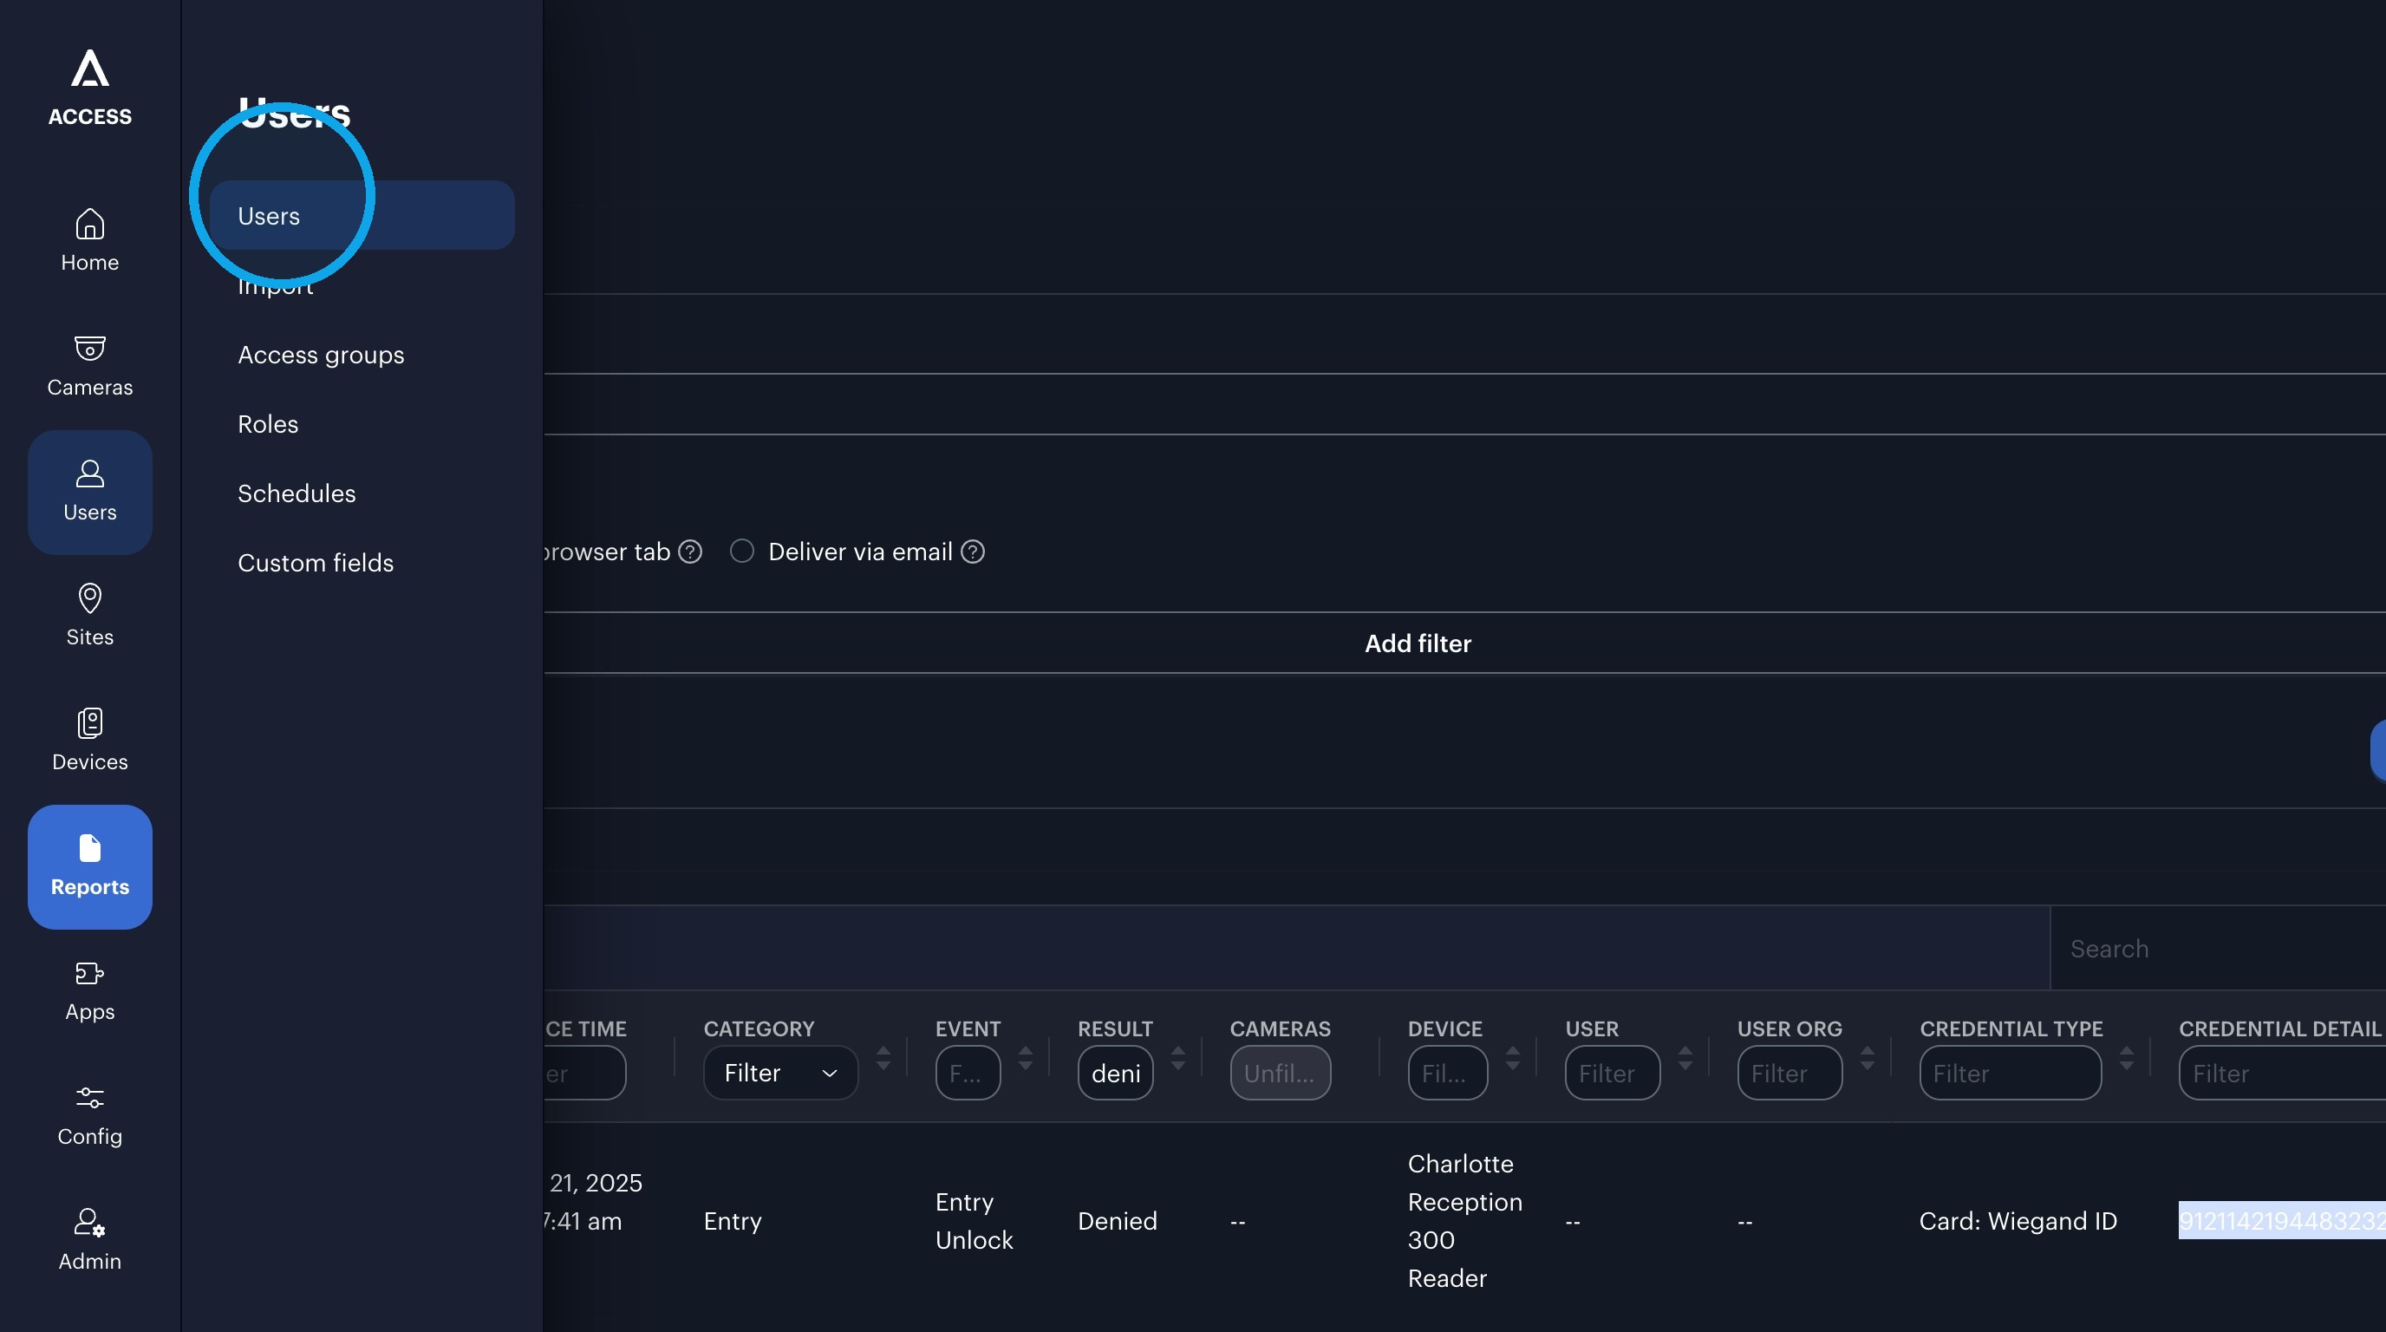Screen dimensions: 2386x1332
Task: Sort by the Result column
Action: pyautogui.click(x=1178, y=1059)
